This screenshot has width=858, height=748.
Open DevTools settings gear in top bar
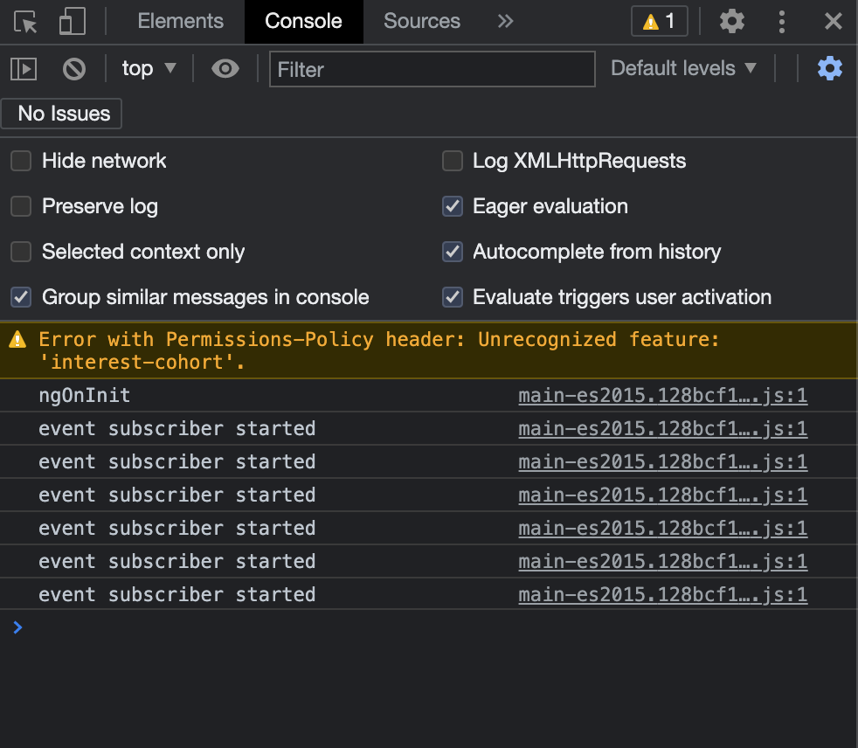(731, 22)
